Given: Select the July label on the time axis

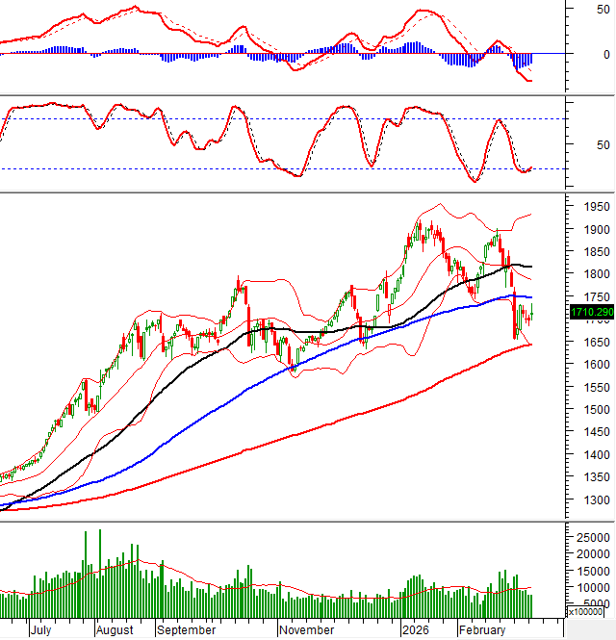Looking at the screenshot, I should pos(40,630).
